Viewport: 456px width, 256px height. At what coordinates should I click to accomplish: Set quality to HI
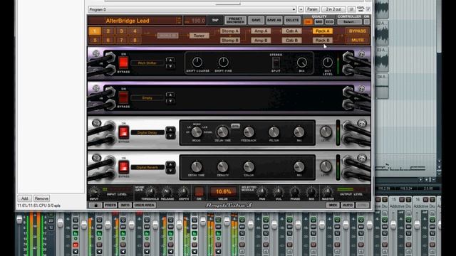coord(309,22)
